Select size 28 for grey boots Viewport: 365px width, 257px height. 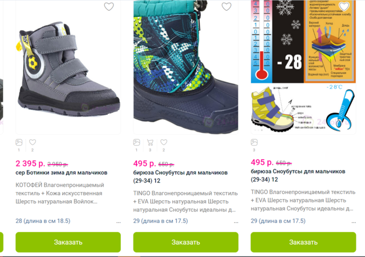pyautogui.click(x=43, y=221)
